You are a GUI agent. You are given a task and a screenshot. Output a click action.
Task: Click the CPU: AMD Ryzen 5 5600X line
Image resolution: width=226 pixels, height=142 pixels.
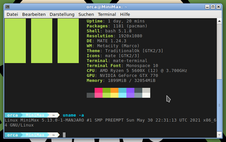coord(137,70)
